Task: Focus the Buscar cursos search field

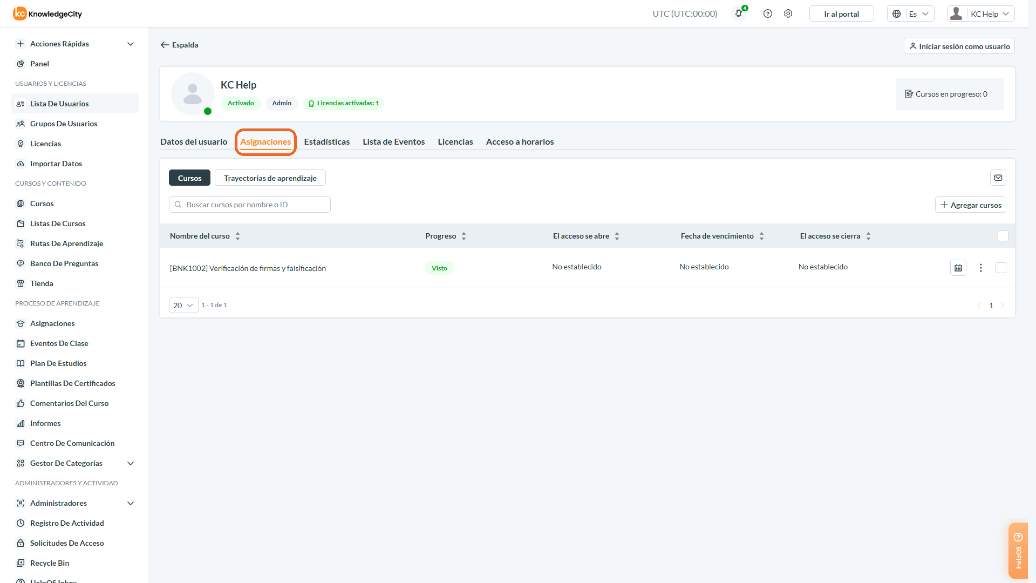Action: [250, 205]
